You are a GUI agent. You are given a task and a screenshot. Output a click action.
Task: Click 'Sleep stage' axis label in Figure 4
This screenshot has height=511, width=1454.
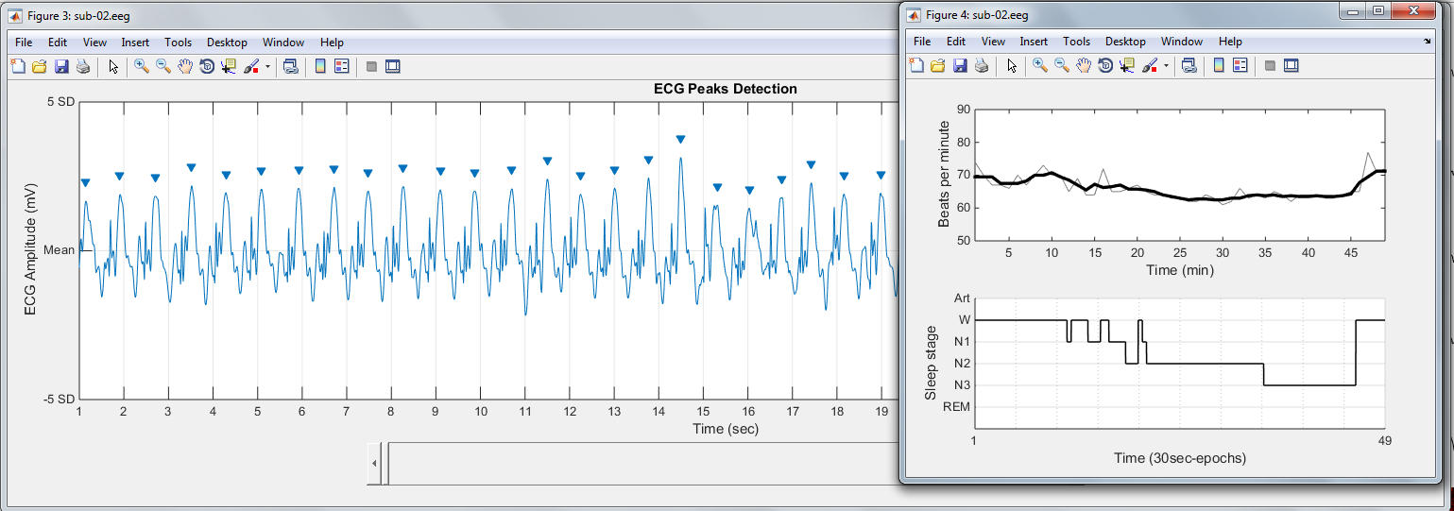click(x=932, y=363)
